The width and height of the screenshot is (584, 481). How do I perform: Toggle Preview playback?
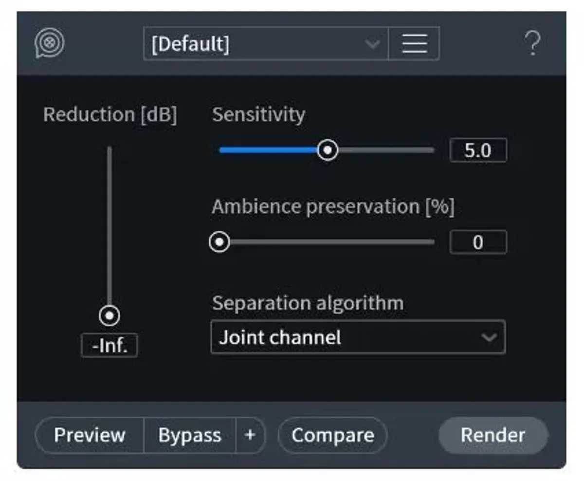[90, 435]
